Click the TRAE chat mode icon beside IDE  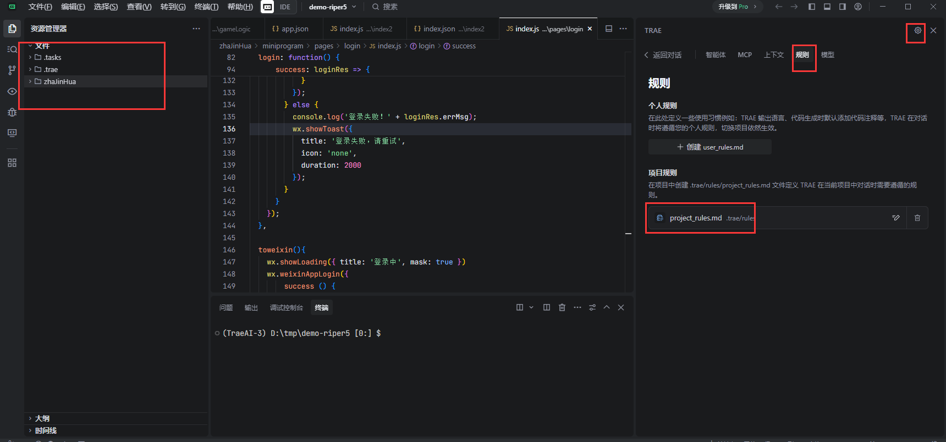[x=267, y=7]
